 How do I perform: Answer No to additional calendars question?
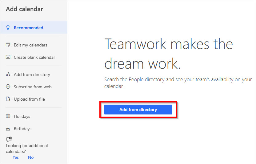point(31,157)
